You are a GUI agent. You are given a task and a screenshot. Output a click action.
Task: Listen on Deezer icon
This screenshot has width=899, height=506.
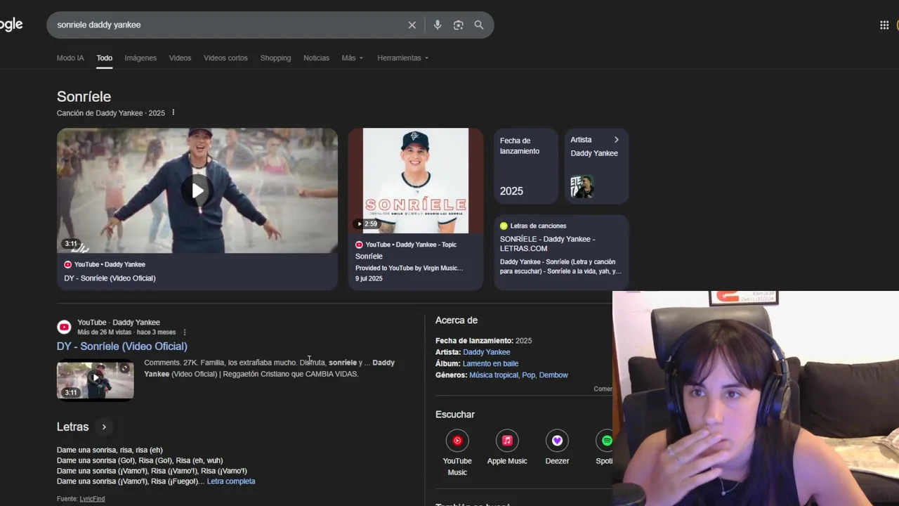tap(557, 441)
